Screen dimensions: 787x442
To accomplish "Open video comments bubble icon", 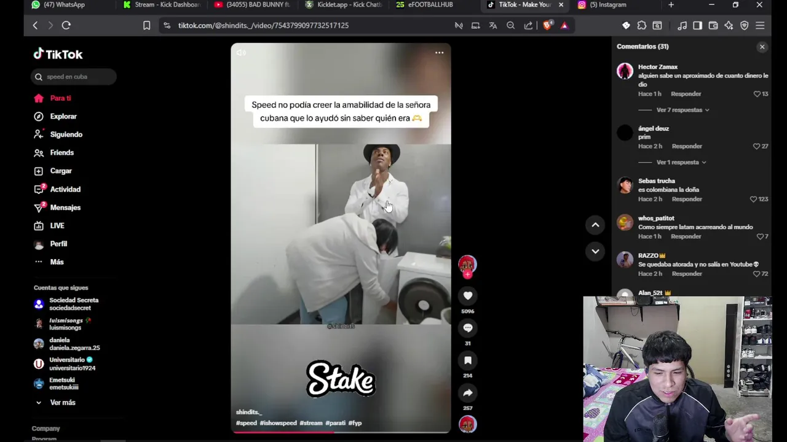I will pyautogui.click(x=468, y=328).
